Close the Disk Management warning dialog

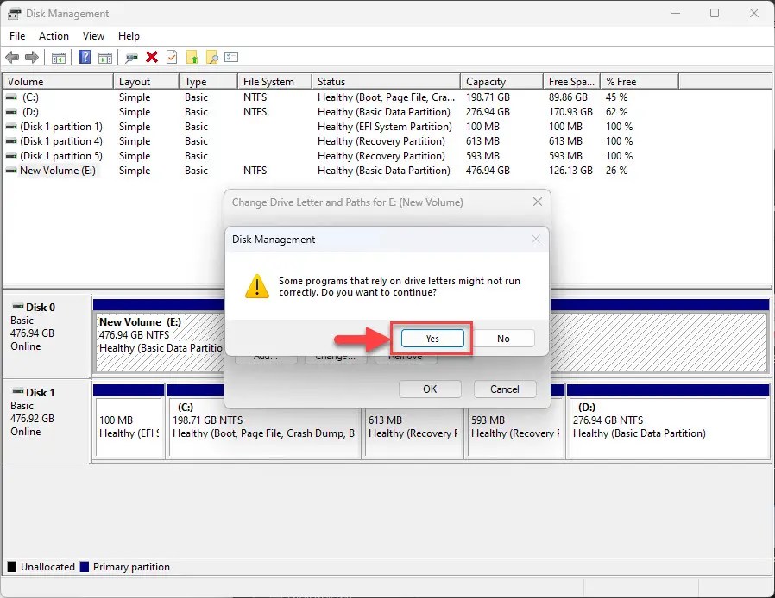pos(535,239)
